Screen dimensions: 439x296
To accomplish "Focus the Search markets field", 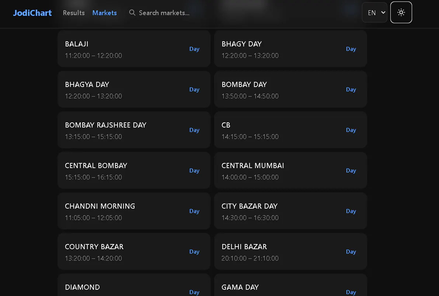I will click(164, 13).
